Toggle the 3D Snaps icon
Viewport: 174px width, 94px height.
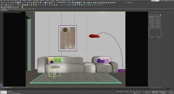pos(48,3)
